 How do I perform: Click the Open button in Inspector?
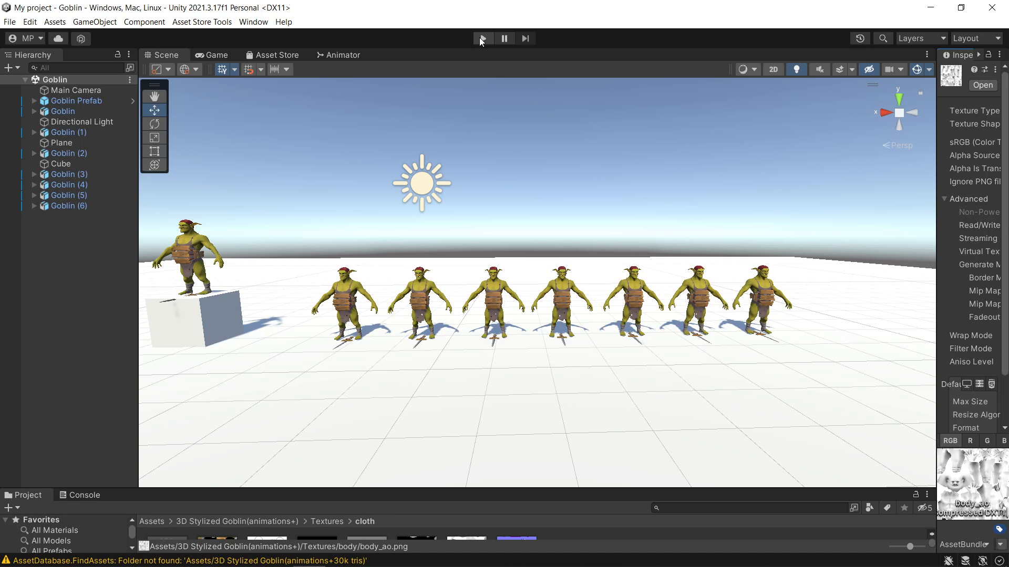pyautogui.click(x=983, y=85)
